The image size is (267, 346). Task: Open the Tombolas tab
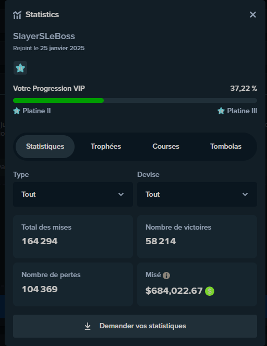226,147
